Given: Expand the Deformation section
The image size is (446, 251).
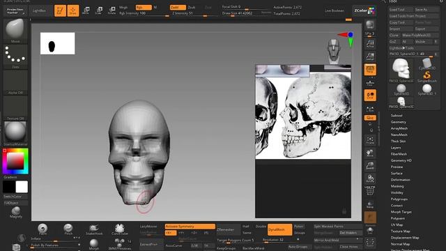Looking at the screenshot, I should pos(400,180).
